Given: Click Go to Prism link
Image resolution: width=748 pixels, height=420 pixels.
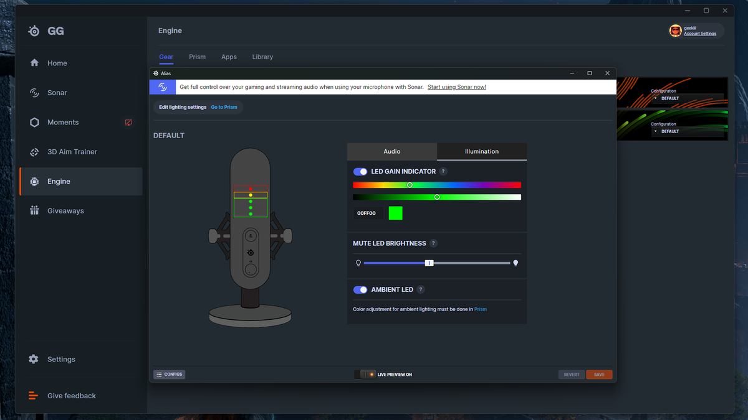Looking at the screenshot, I should click(x=224, y=107).
